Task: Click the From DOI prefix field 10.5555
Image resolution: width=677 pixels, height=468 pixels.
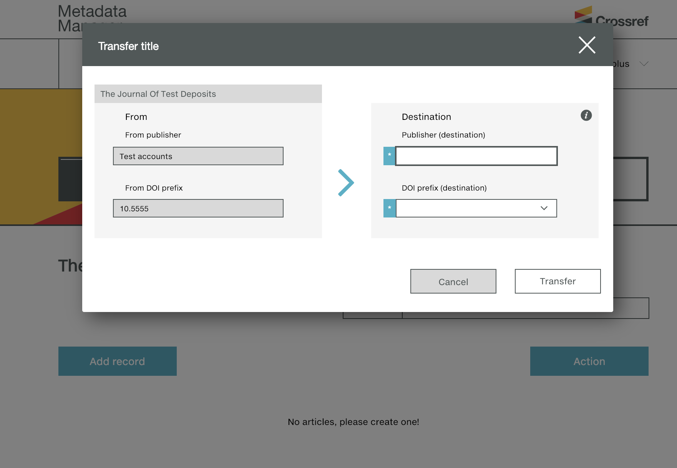Action: click(198, 208)
